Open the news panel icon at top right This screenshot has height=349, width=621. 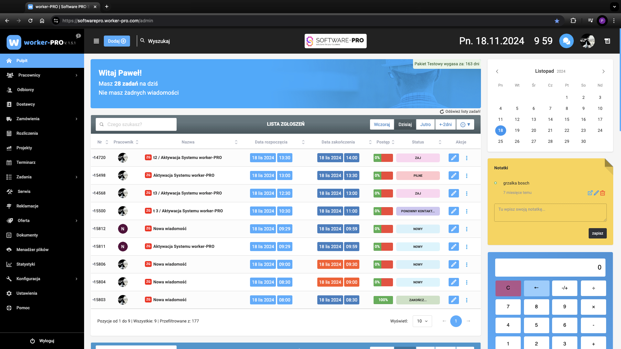coord(607,41)
